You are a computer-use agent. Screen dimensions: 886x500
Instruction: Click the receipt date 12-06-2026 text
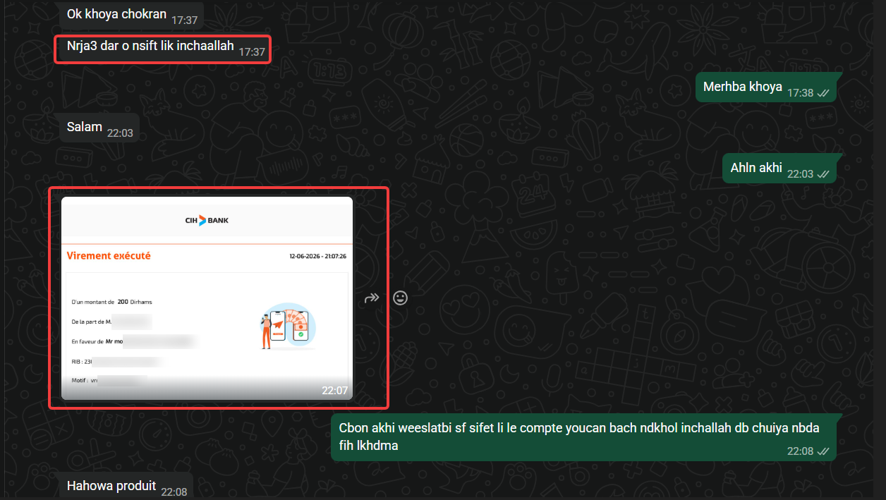click(318, 257)
